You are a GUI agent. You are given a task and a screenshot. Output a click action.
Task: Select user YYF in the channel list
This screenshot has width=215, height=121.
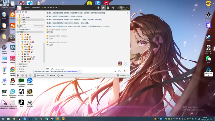pyautogui.click(x=25, y=44)
